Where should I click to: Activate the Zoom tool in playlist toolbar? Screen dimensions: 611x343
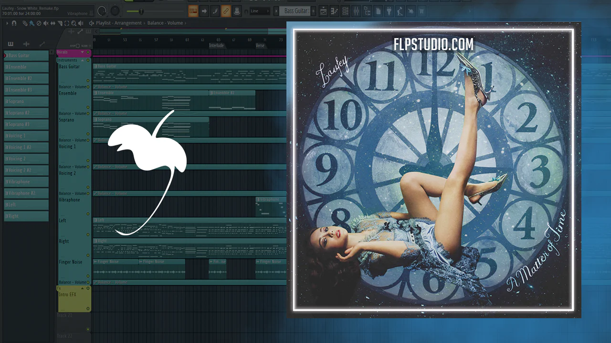tap(74, 23)
